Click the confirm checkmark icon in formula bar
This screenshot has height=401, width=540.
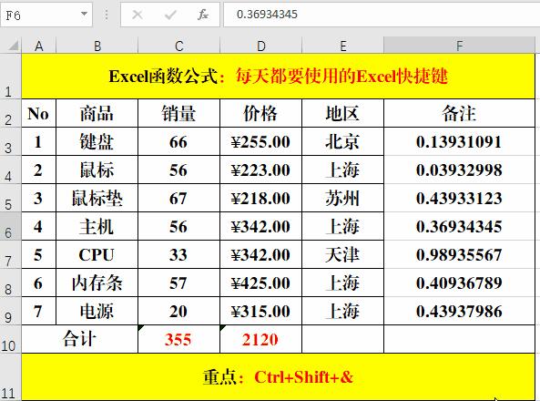[170, 15]
